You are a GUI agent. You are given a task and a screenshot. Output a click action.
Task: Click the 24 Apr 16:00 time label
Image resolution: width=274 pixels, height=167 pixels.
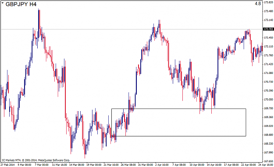pos(266,165)
